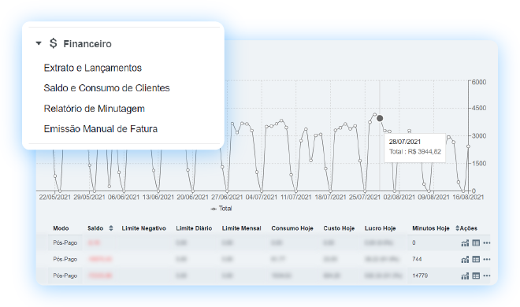Click the 06/06/2021 axis date label
Viewport: 520px width, 307px height.
[x=124, y=197]
